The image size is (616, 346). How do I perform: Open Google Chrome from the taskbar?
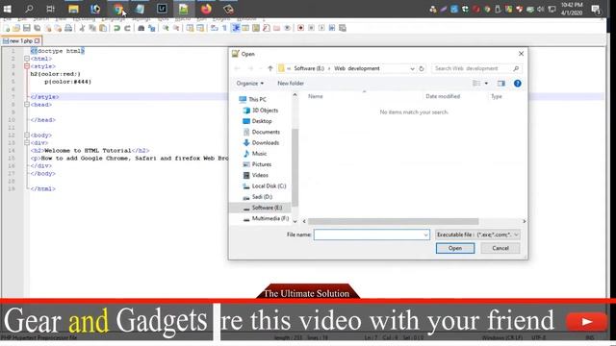pyautogui.click(x=118, y=9)
